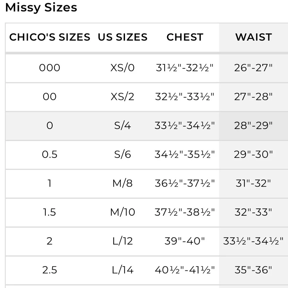The image size is (288, 288).
Task: Select the S/6 US size cell
Action: click(x=122, y=155)
